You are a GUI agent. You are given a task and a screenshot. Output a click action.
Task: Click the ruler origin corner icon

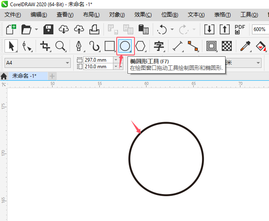pos(4,84)
